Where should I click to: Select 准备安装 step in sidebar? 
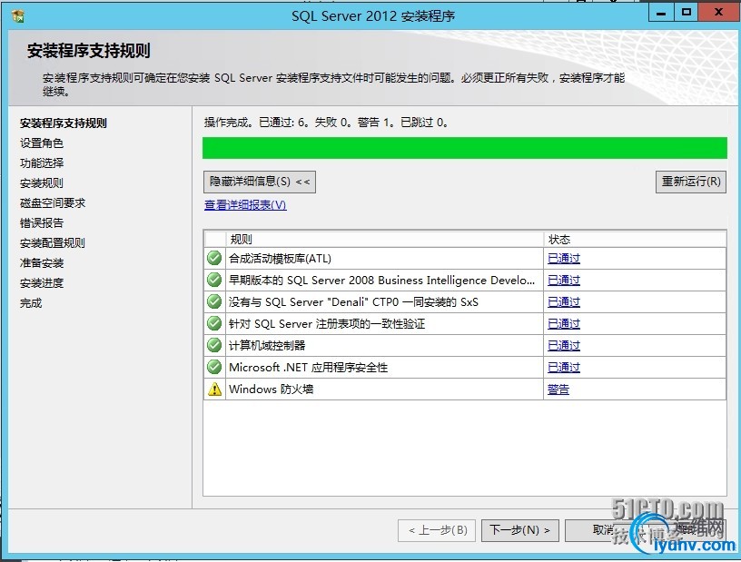[x=42, y=262]
